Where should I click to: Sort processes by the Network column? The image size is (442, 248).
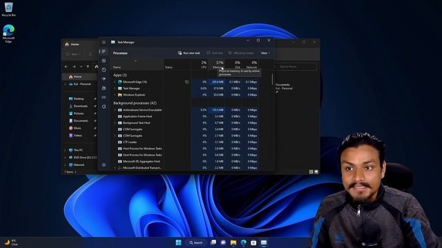click(250, 64)
